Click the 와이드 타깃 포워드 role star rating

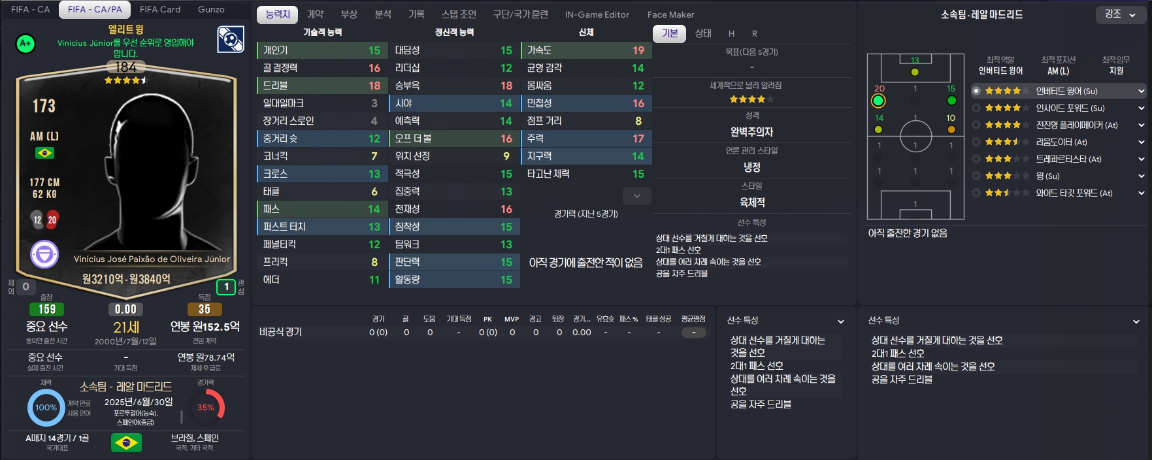[1007, 193]
